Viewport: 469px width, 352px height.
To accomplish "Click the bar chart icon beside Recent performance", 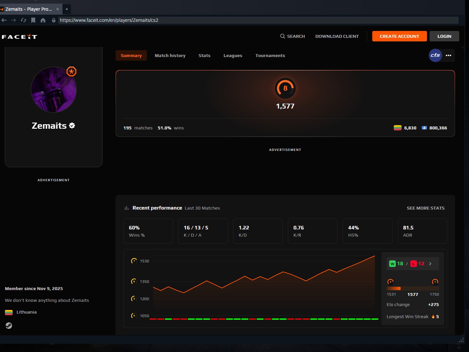I will (126, 208).
